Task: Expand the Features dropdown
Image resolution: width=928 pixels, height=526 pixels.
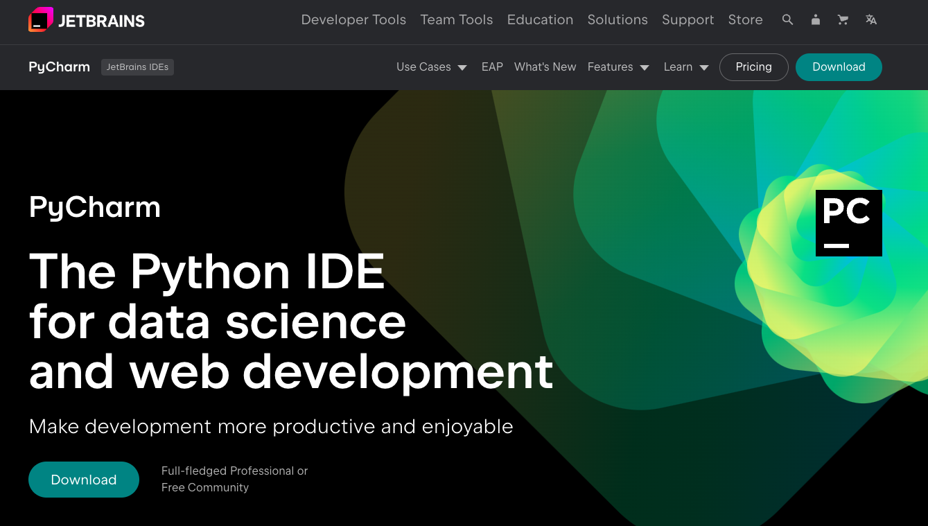Action: pos(618,67)
